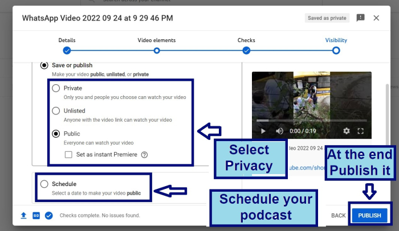Image resolution: width=399 pixels, height=231 pixels.
Task: Open video player settings gear
Action: tap(347, 131)
